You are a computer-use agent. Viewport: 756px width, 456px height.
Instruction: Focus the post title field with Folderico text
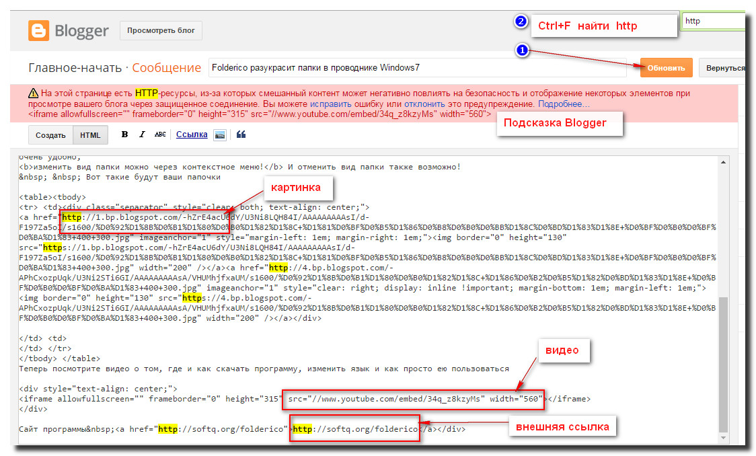[x=417, y=67]
